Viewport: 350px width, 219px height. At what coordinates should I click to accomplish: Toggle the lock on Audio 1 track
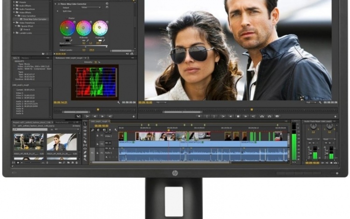tap(98, 153)
